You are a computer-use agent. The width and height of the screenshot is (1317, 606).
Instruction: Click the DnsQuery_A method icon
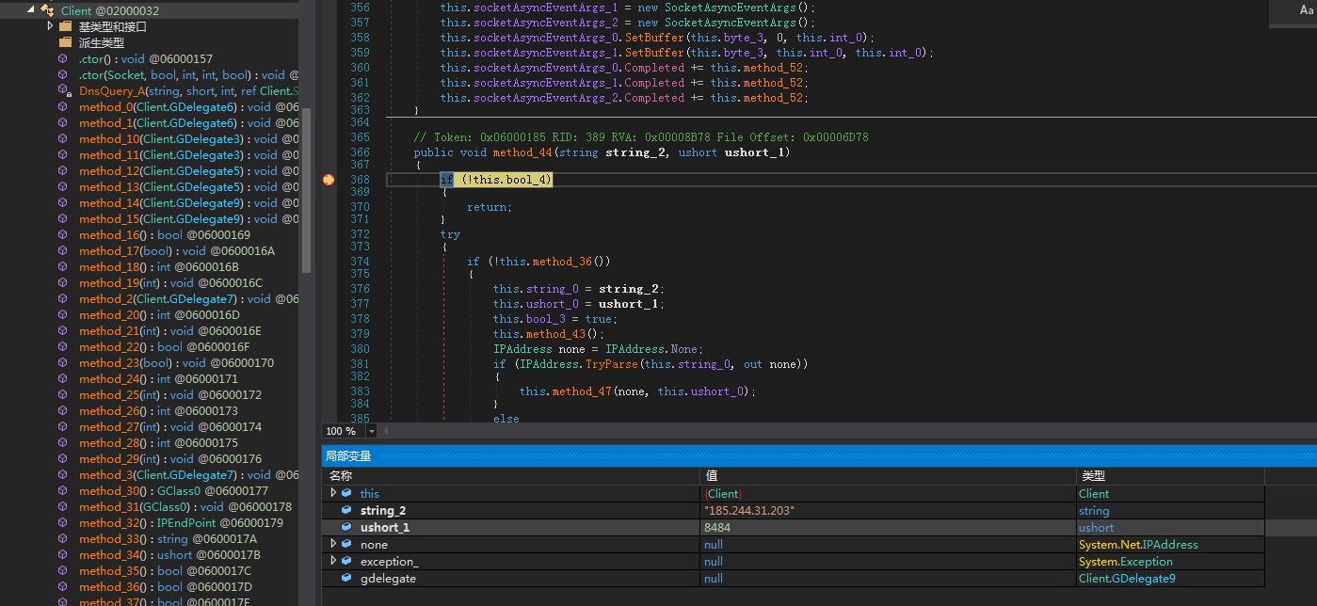(x=65, y=90)
